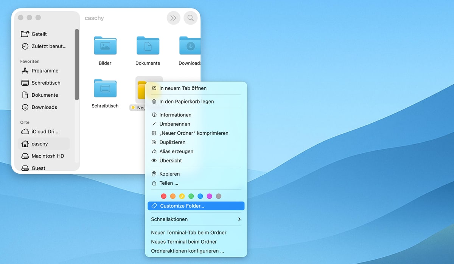The width and height of the screenshot is (454, 264).
Task: Toggle the purple color tag
Action: (x=209, y=196)
